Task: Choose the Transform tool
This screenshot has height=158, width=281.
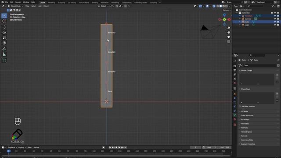Action: (x=4, y=43)
